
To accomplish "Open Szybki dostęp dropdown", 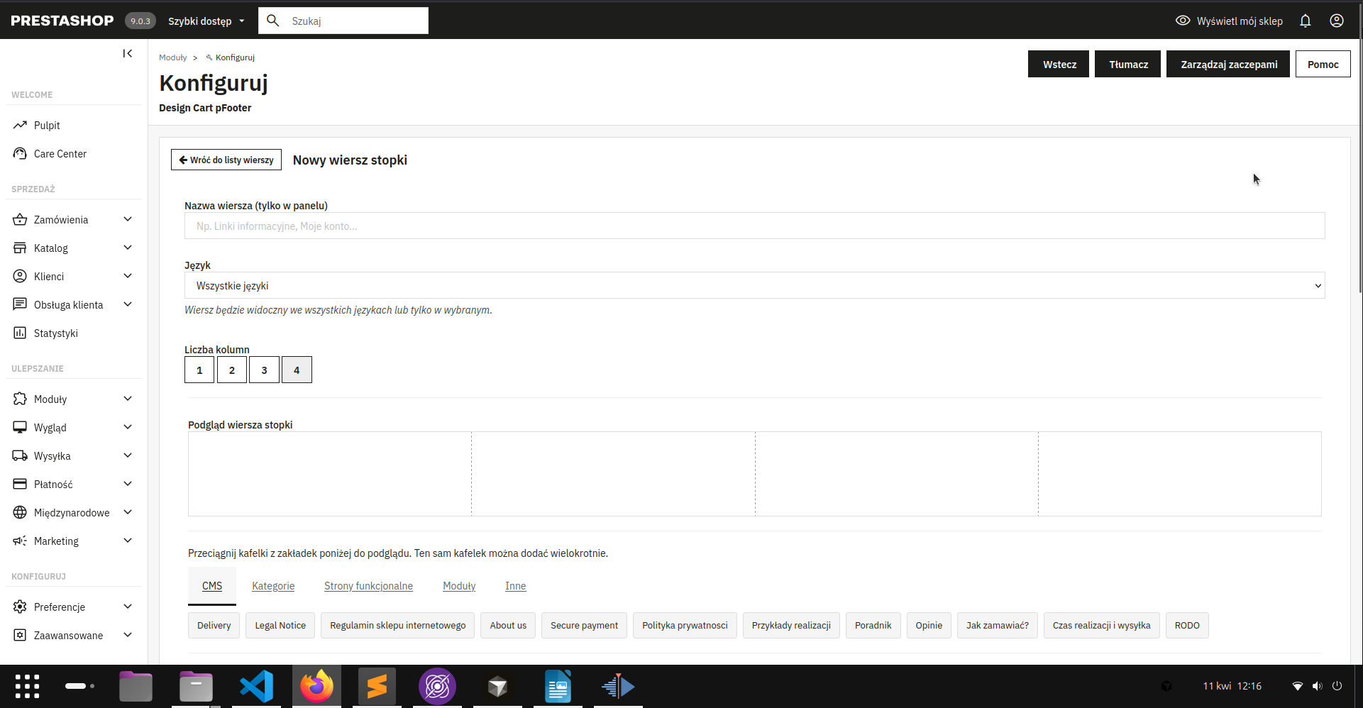I will [206, 21].
